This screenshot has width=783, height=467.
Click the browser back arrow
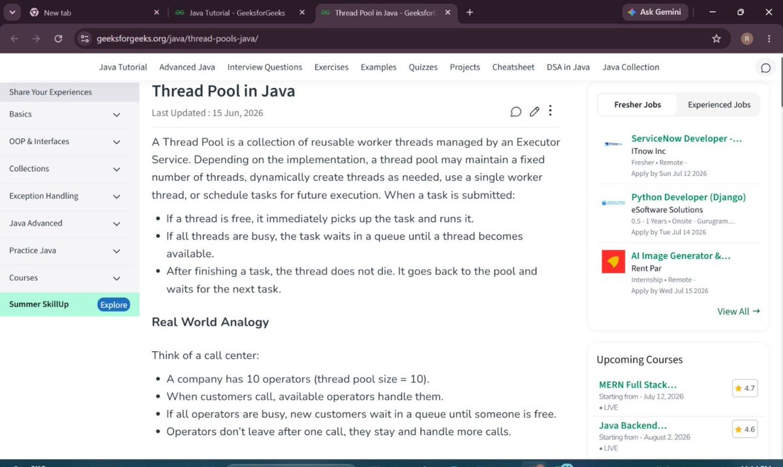[x=14, y=38]
